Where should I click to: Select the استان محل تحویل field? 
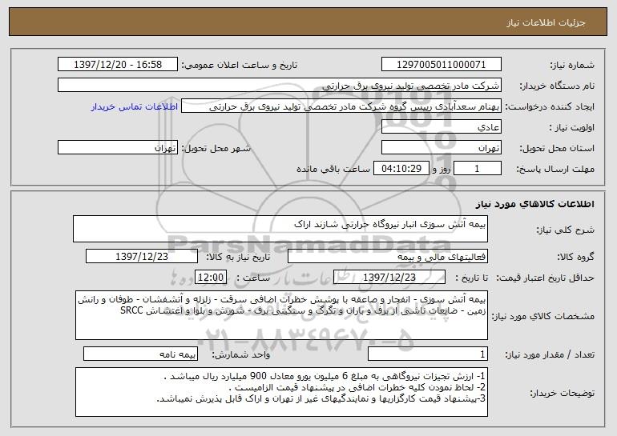[441, 148]
